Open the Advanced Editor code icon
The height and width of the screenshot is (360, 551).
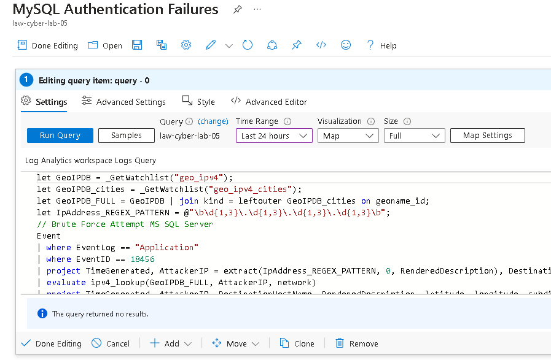321,45
